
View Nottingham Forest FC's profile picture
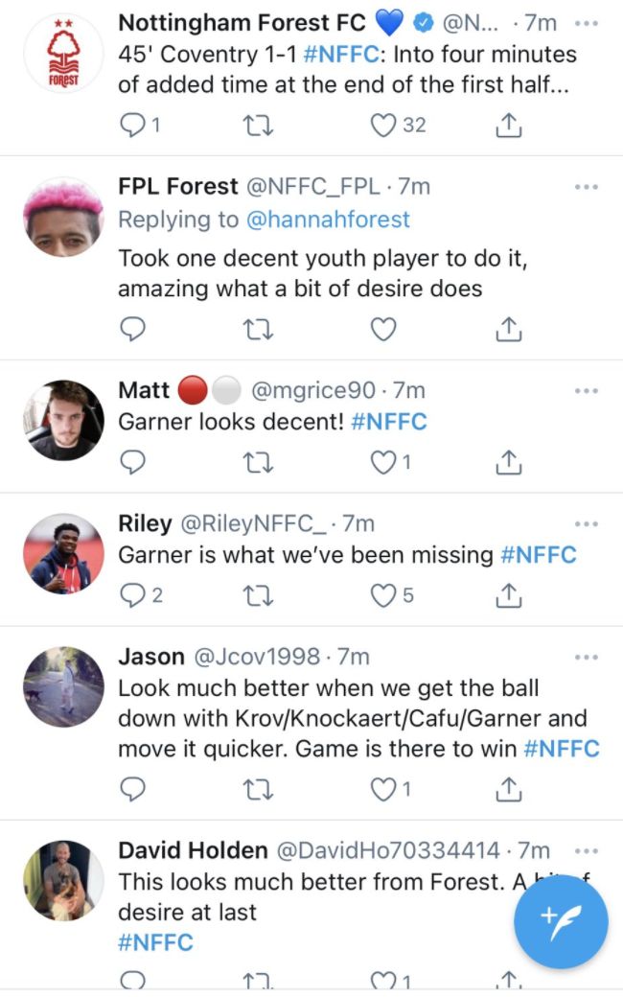pos(62,57)
